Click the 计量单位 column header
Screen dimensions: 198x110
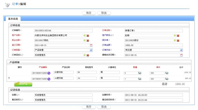112,67
